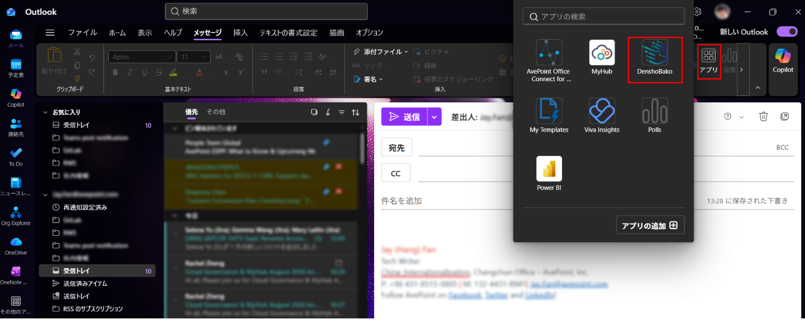Click the 件名を追加 subject field
The width and height of the screenshot is (805, 320).
[x=541, y=201]
